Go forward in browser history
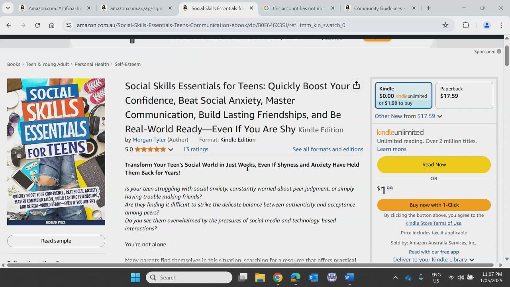The image size is (510, 287). point(23,25)
